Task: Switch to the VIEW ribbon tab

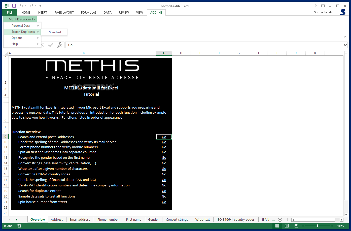Action: (x=139, y=12)
